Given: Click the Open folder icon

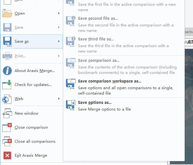Looking at the screenshot, I should (7, 13).
